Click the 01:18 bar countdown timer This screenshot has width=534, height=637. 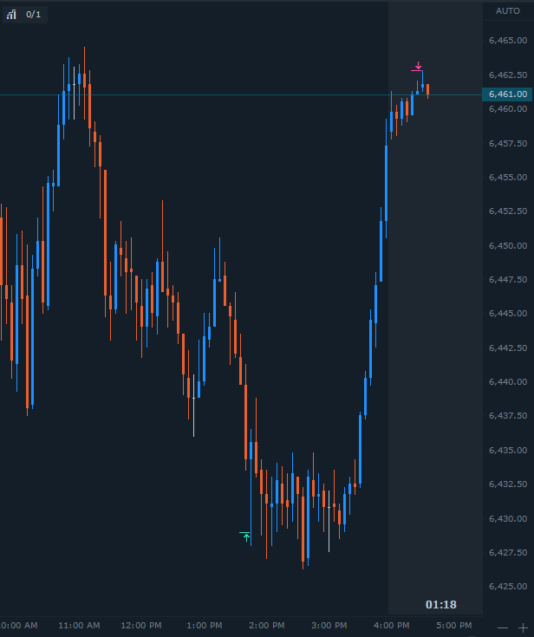(441, 605)
